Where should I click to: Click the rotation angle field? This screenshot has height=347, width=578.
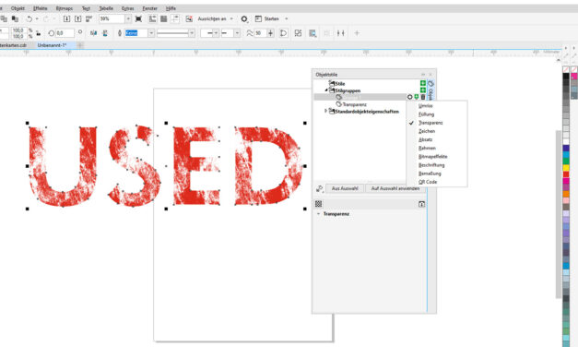[65, 33]
